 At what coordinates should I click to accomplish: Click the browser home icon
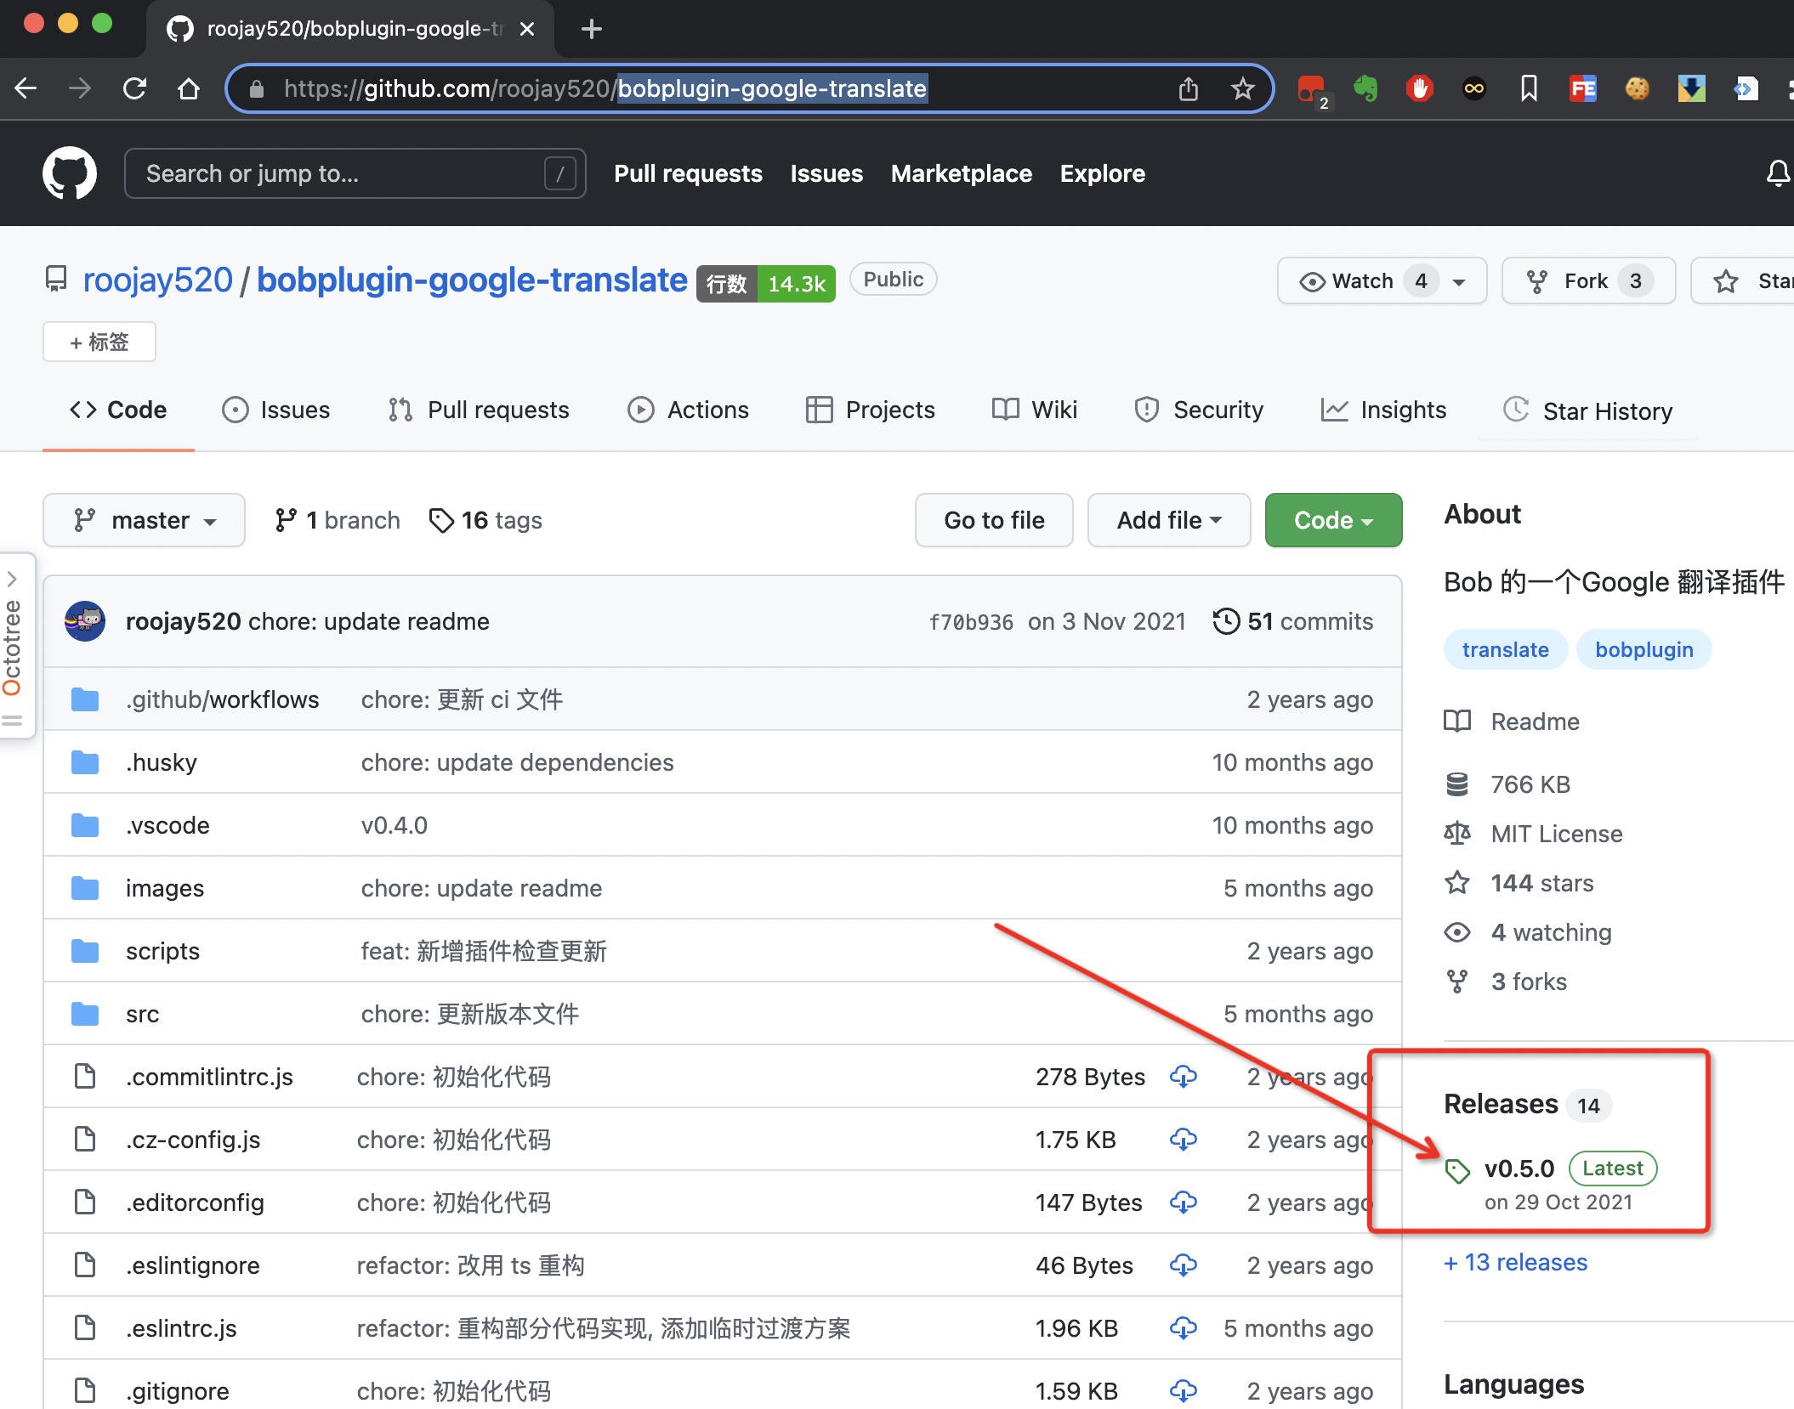189,88
